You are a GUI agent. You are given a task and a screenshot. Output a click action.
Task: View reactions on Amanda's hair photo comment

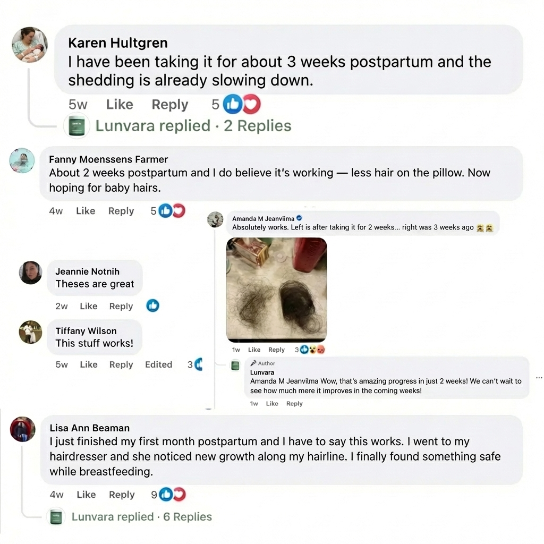[x=312, y=350]
